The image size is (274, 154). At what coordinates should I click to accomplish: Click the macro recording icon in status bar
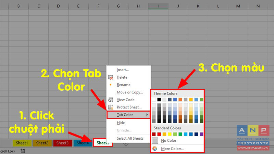click(23, 151)
